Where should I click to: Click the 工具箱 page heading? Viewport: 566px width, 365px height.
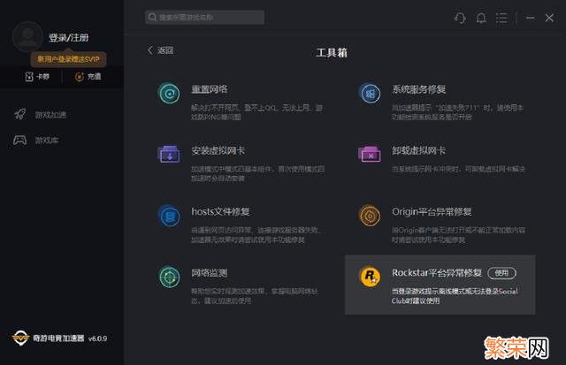point(332,53)
